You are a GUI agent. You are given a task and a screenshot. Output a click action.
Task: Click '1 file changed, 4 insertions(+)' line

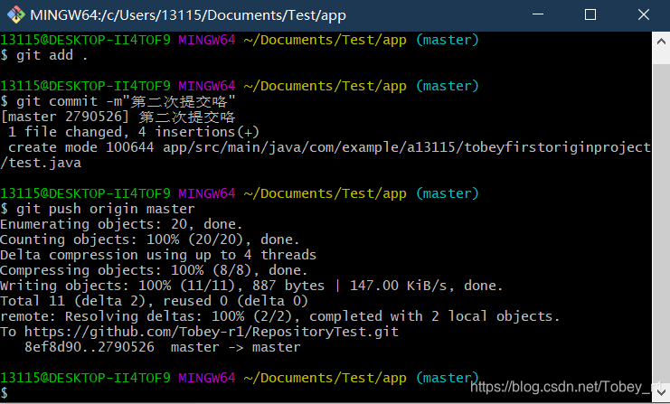[x=133, y=132]
